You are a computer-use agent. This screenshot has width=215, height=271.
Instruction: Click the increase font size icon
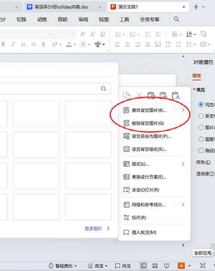tap(83, 34)
